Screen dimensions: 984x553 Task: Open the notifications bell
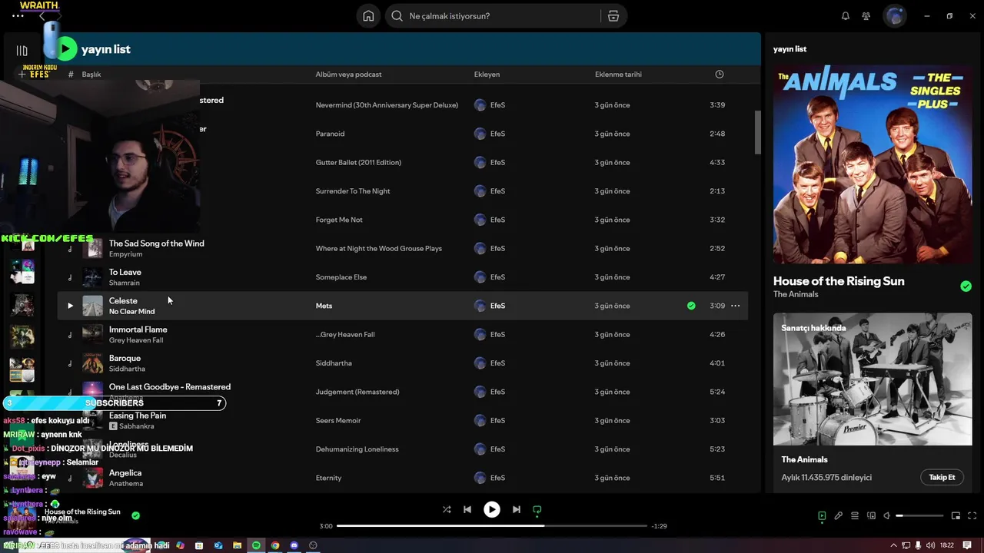coord(846,16)
